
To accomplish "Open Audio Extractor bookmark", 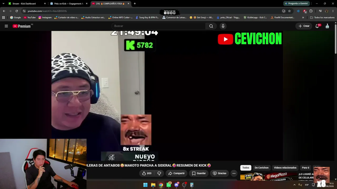I will tap(93, 18).
